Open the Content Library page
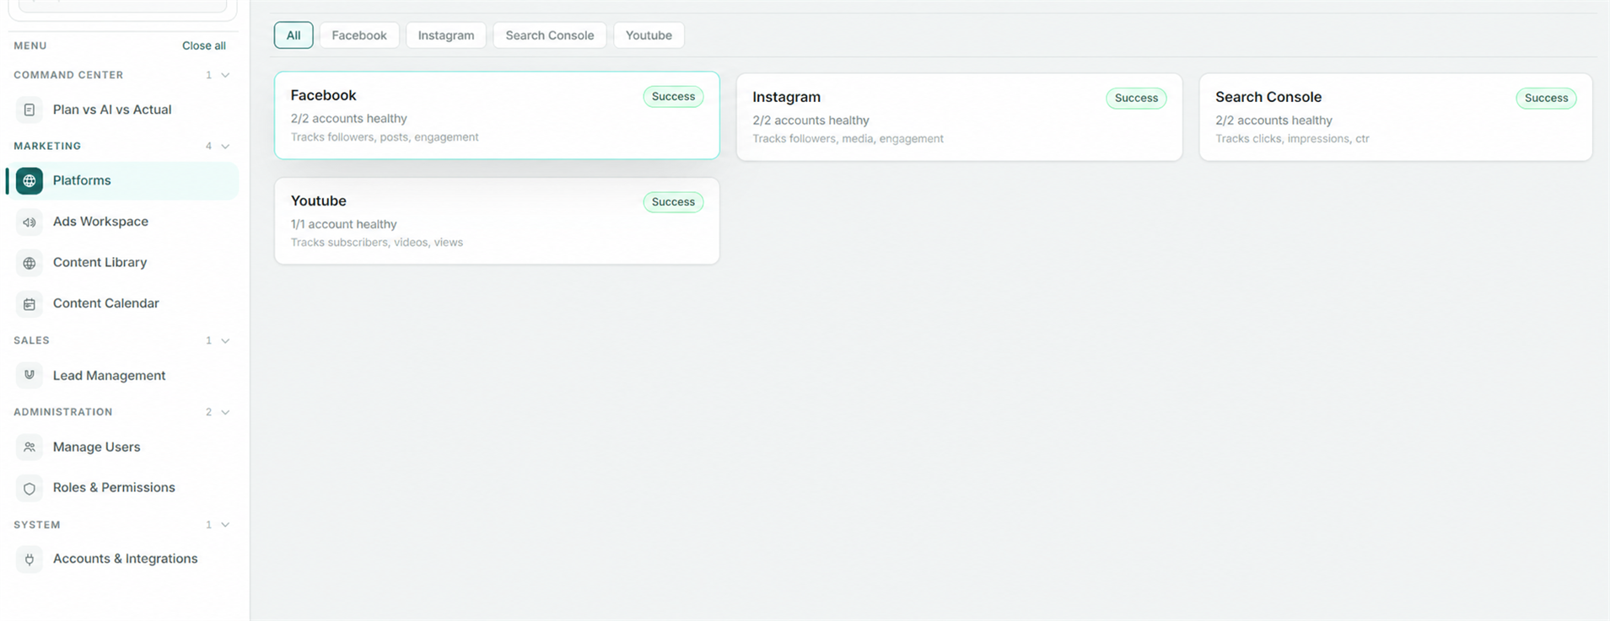 click(x=100, y=262)
